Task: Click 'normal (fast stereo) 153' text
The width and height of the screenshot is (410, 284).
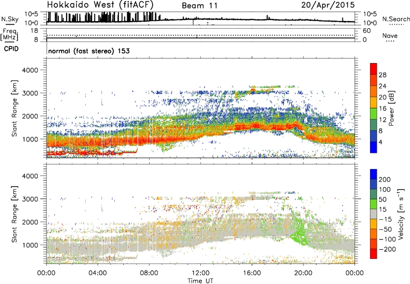Action: (x=89, y=51)
